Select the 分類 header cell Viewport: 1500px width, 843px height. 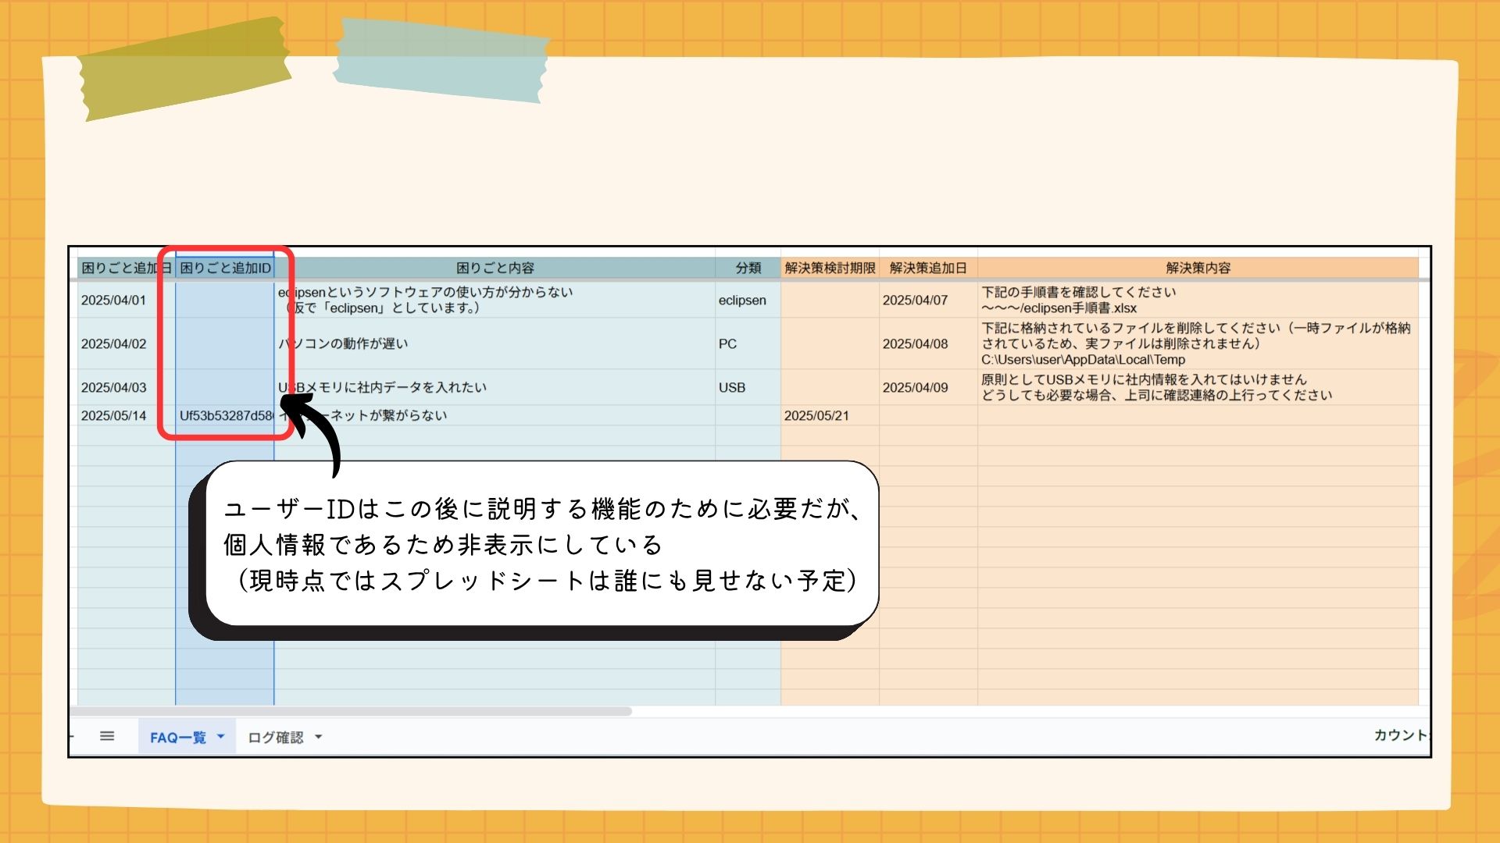click(x=748, y=268)
